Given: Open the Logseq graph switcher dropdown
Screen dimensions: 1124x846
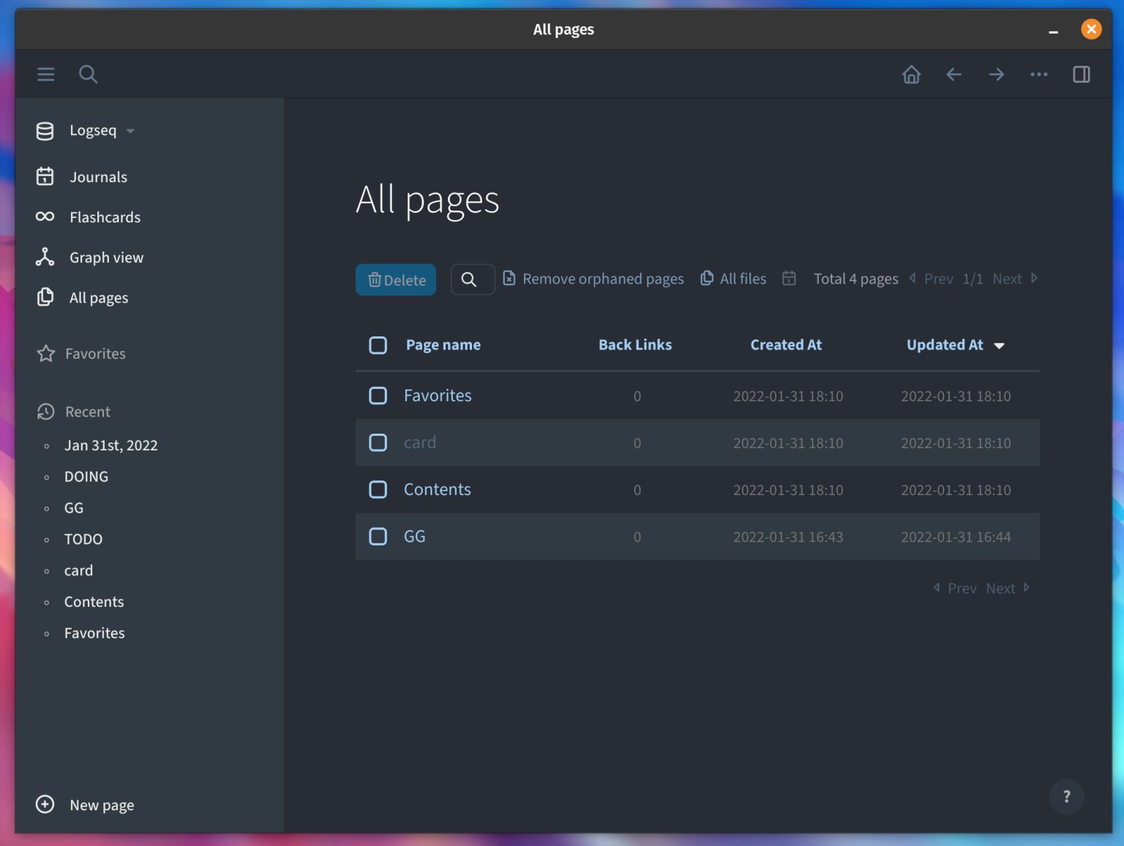Looking at the screenshot, I should (93, 130).
